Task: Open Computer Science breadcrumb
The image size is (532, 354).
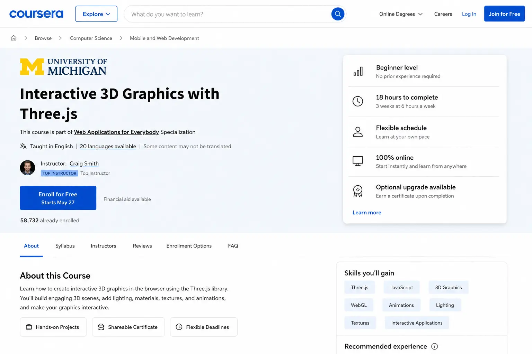Action: tap(91, 38)
